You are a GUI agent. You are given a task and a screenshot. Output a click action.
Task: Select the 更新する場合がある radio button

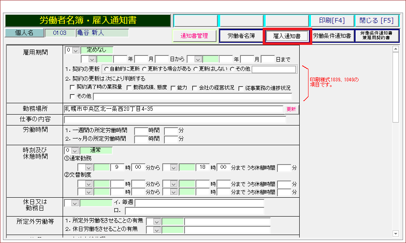click(145, 69)
